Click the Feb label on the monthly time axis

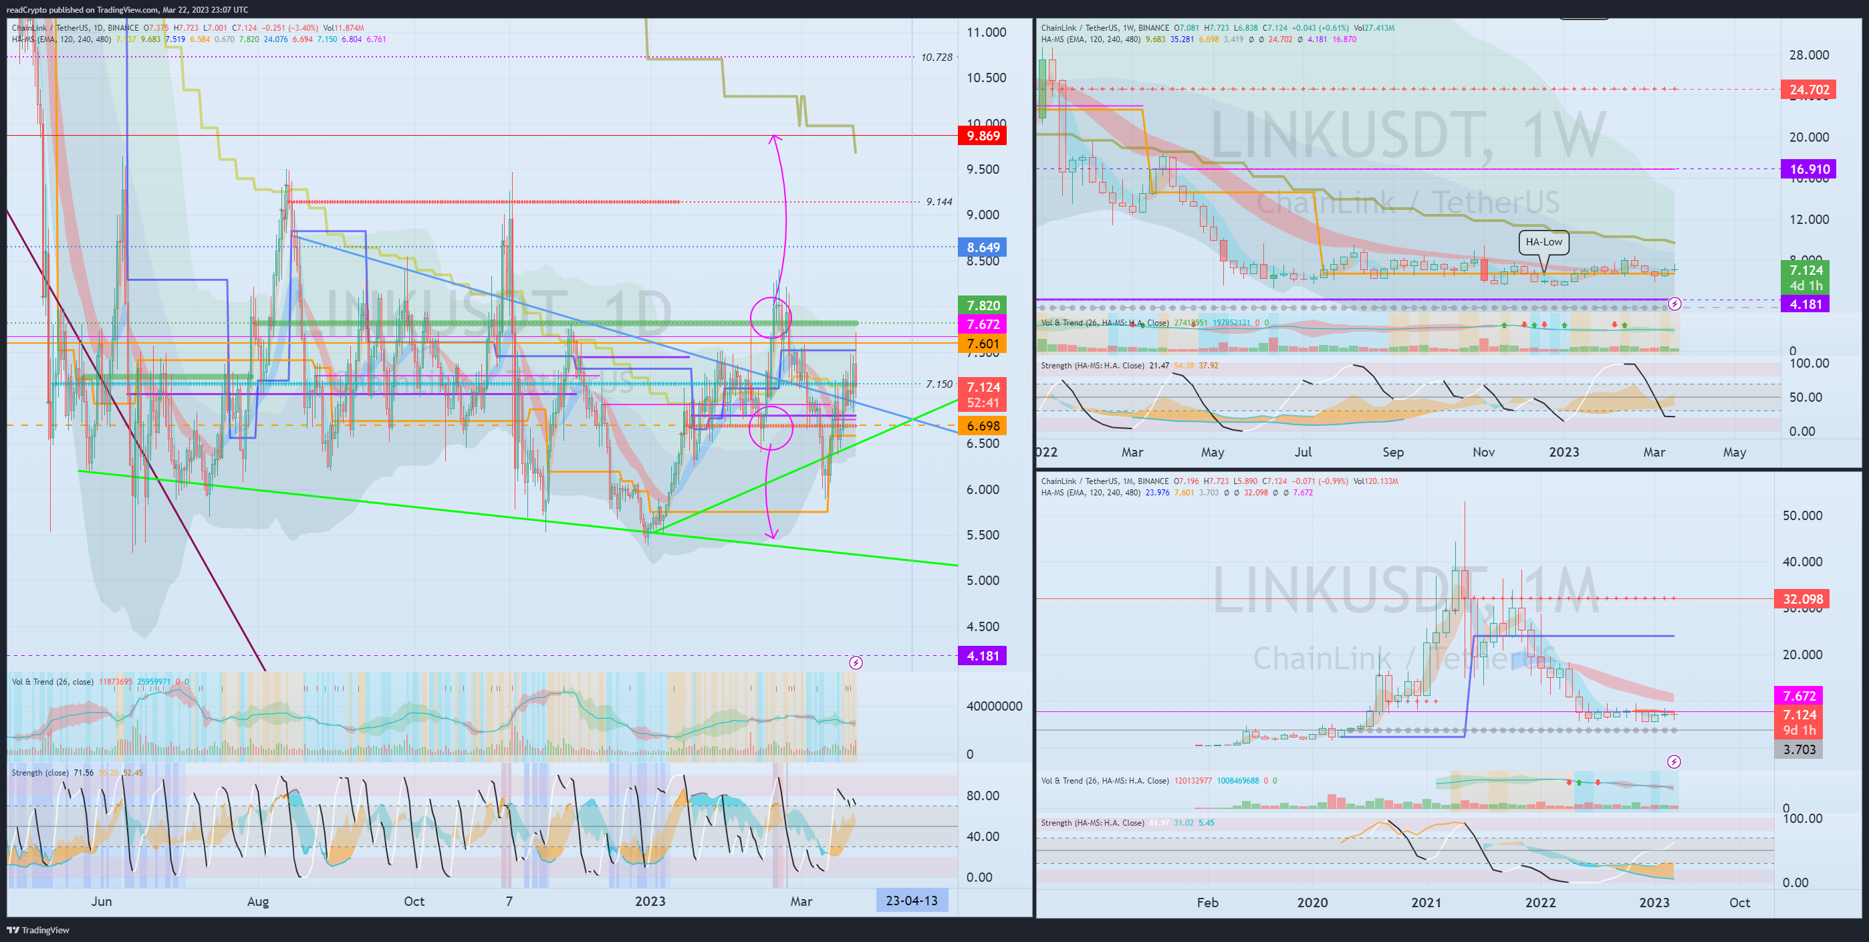pyautogui.click(x=1207, y=903)
